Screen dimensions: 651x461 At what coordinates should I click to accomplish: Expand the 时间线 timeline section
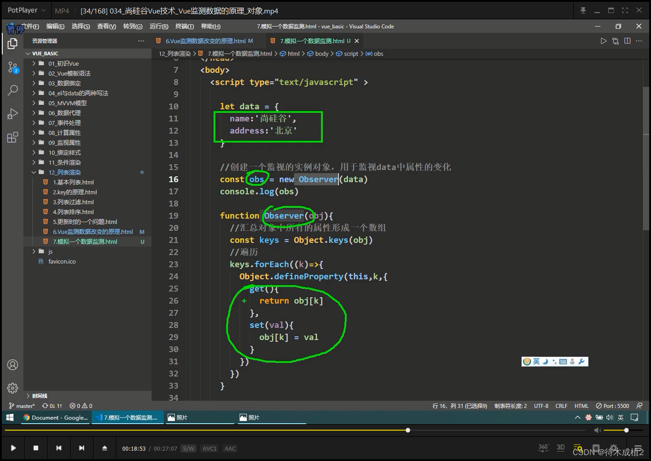87,396
